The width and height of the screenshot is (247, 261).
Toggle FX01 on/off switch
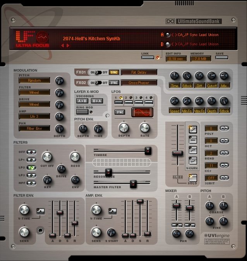pyautogui.click(x=98, y=72)
